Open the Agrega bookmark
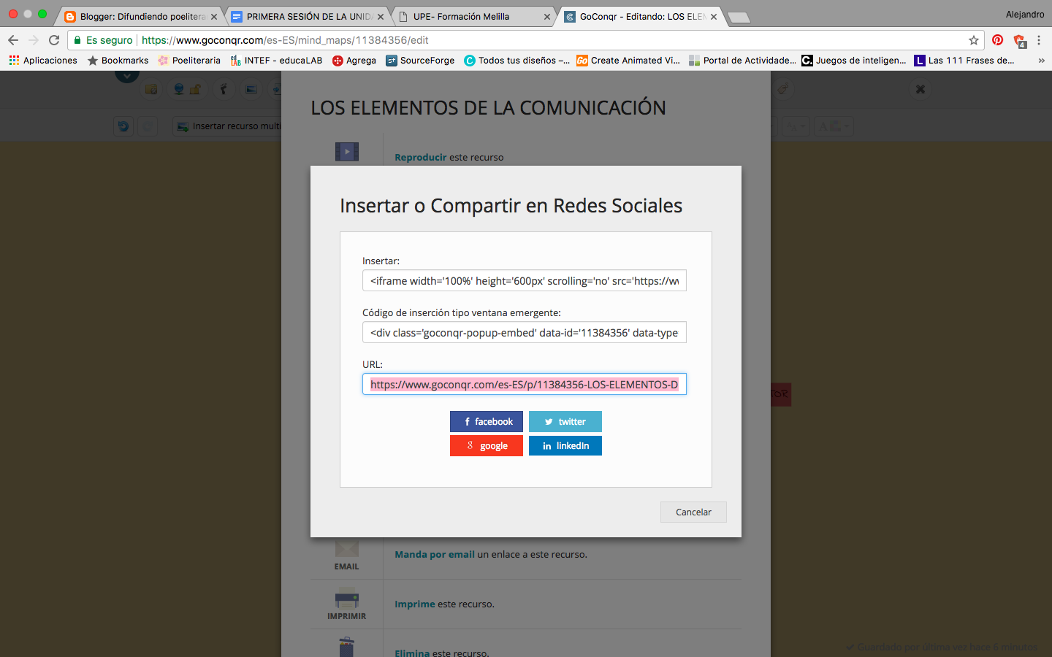Screen dimensions: 1052x657 click(x=354, y=61)
